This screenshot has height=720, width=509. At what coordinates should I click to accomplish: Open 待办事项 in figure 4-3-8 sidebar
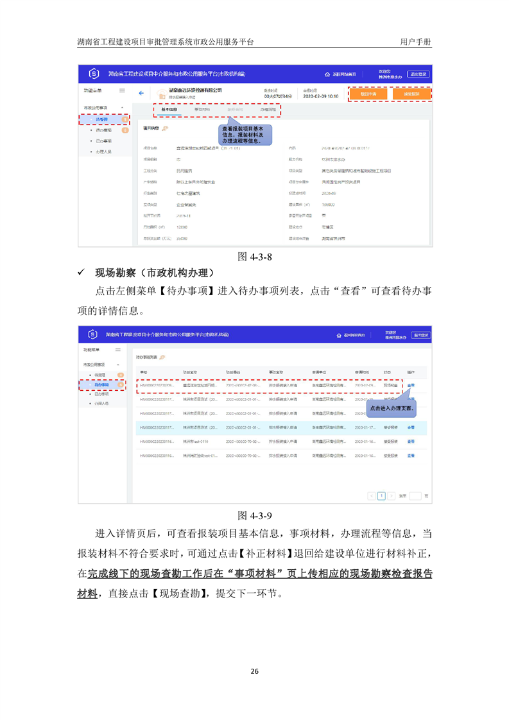click(103, 130)
